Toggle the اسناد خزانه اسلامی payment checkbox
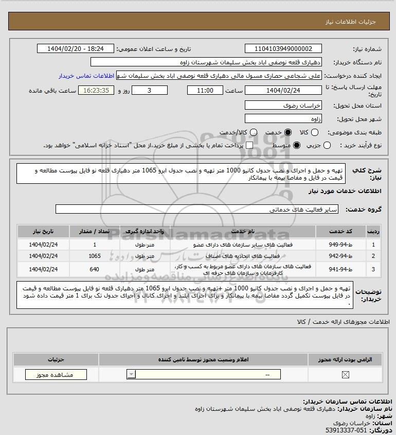This screenshot has width=396, height=435. tap(249, 145)
